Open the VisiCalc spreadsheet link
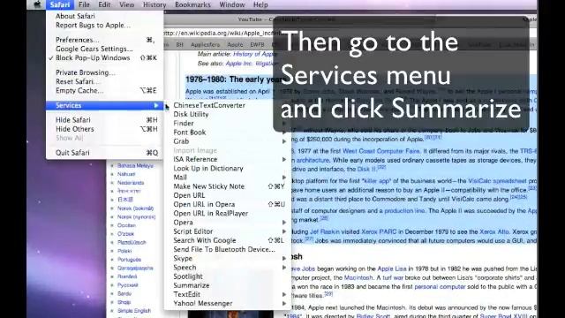The image size is (565, 318). coord(497,180)
